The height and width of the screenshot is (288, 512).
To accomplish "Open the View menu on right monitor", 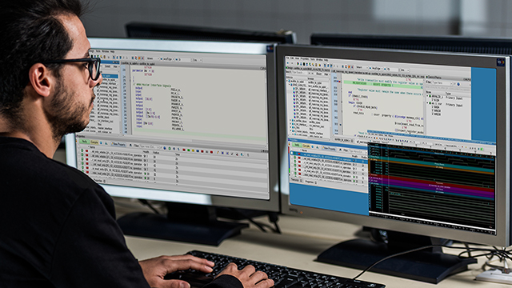I will coord(297,58).
